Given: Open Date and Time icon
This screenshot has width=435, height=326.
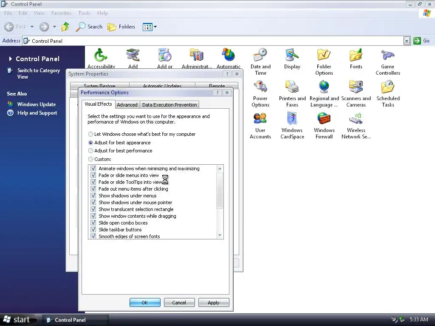Looking at the screenshot, I should 260,55.
